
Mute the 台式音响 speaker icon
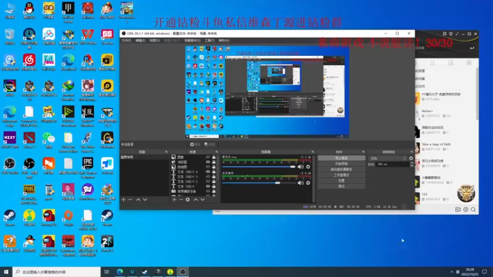click(301, 183)
